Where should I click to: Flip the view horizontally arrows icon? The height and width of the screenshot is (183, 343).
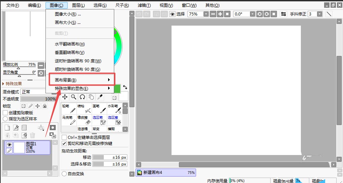283,14
